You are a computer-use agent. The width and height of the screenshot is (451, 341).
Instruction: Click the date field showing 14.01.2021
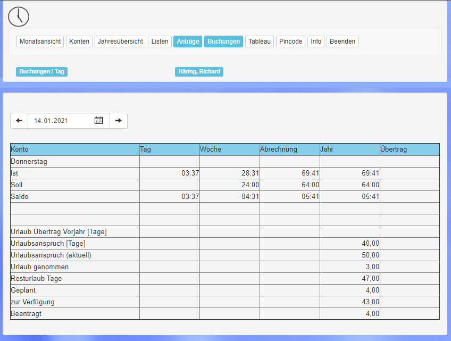(x=61, y=121)
